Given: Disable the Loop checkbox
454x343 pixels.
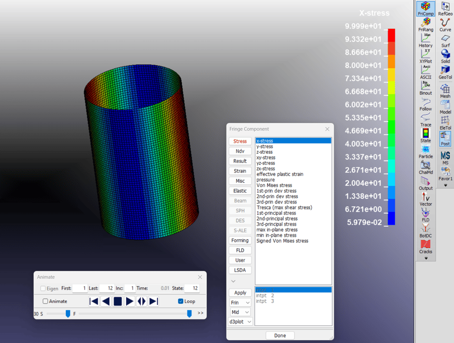Looking at the screenshot, I should coord(180,301).
